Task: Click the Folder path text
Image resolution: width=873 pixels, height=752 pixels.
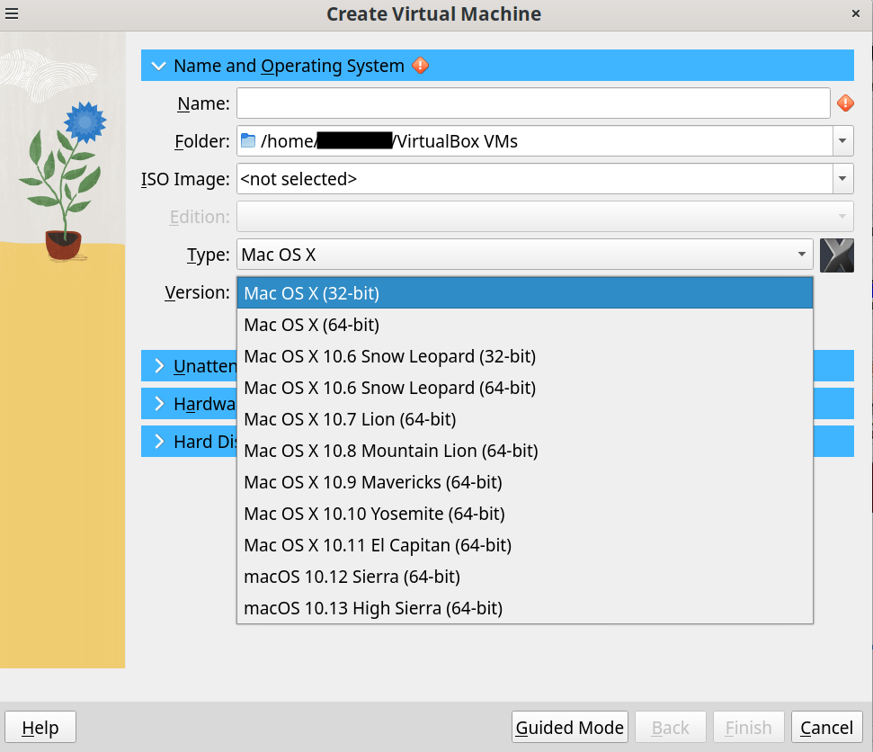Action: [x=388, y=141]
